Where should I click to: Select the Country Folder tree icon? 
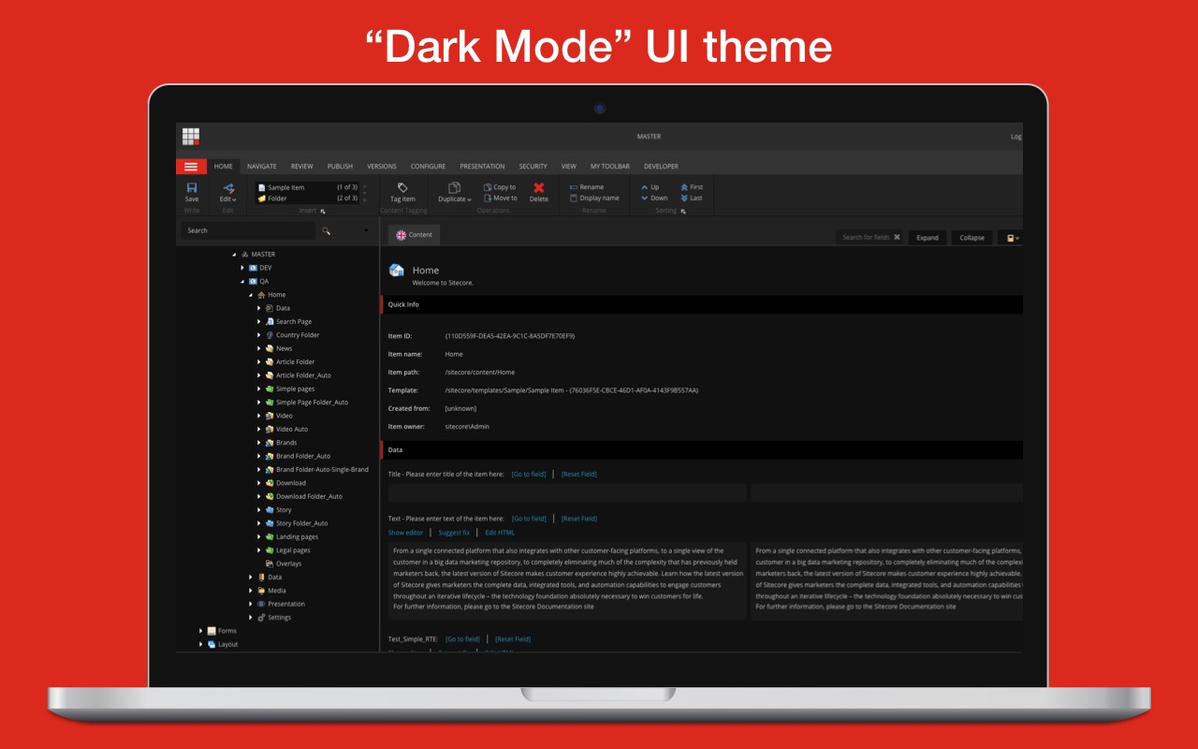(x=270, y=335)
